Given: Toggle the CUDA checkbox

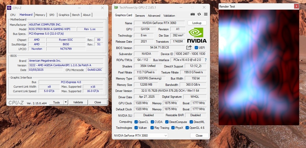Looking at the screenshot, I should coord(152,122).
